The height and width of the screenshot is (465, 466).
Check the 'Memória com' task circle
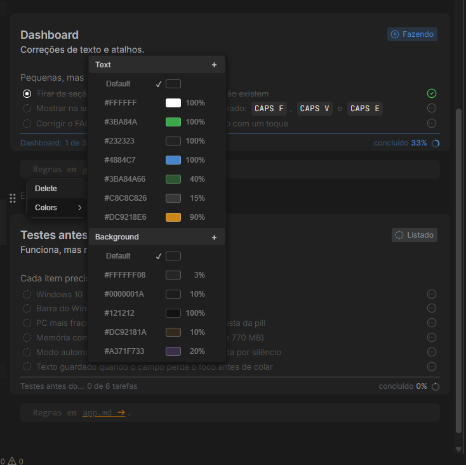(27, 338)
